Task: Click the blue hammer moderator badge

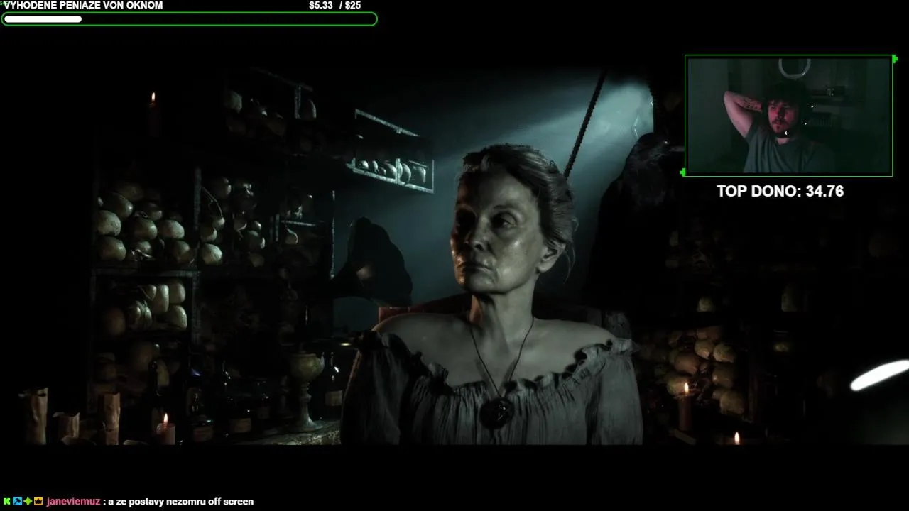Action: tap(18, 501)
